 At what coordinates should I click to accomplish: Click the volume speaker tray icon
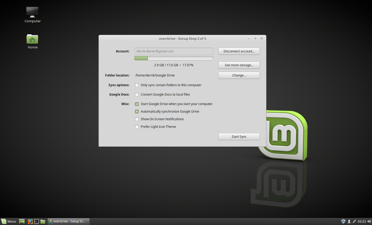tap(369, 221)
